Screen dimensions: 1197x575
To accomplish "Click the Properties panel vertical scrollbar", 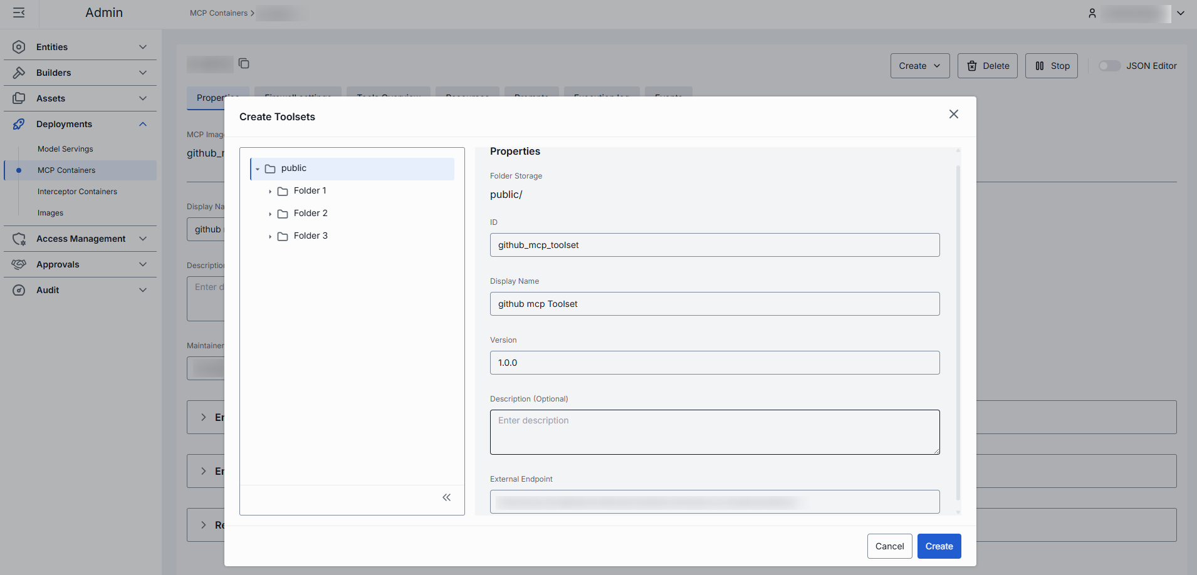I will coord(958,332).
